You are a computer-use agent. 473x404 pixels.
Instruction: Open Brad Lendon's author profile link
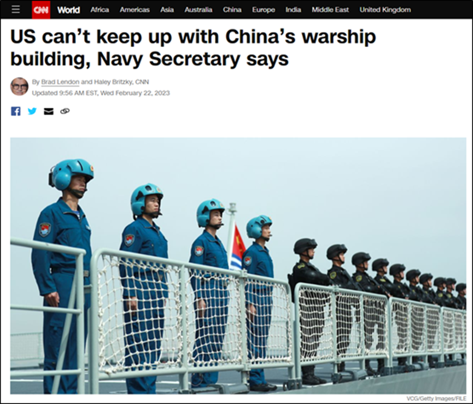[x=60, y=82]
